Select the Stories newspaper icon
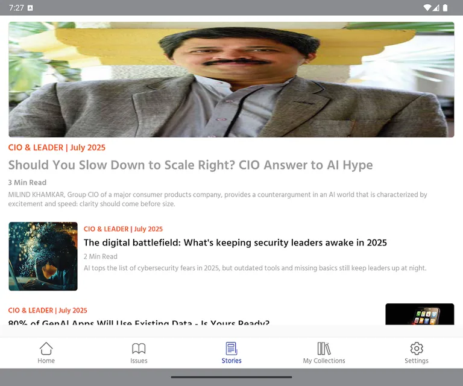 (x=231, y=349)
